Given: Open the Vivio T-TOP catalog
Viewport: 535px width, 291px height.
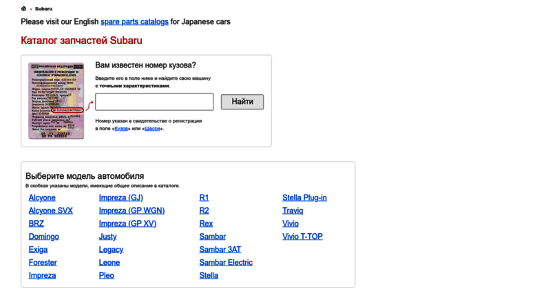Looking at the screenshot, I should (302, 237).
